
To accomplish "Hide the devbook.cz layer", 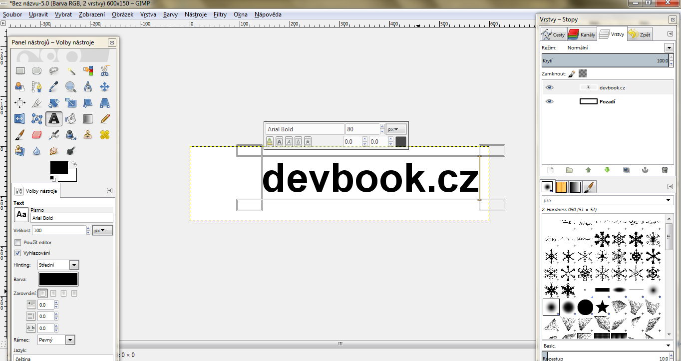I will coord(549,87).
